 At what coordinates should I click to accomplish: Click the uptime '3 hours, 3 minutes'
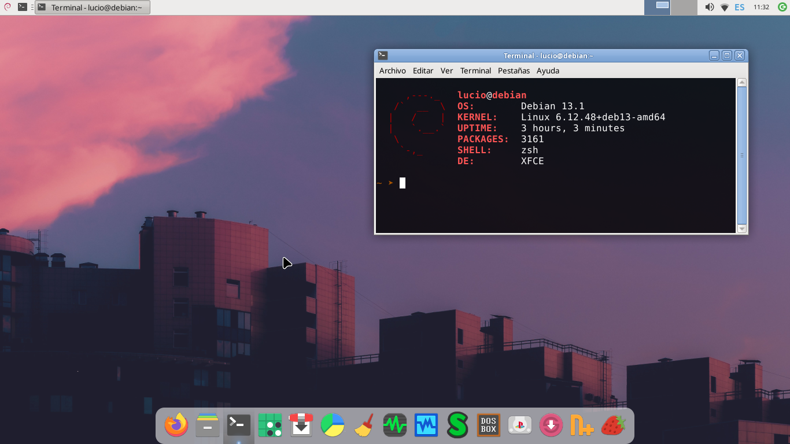point(573,128)
